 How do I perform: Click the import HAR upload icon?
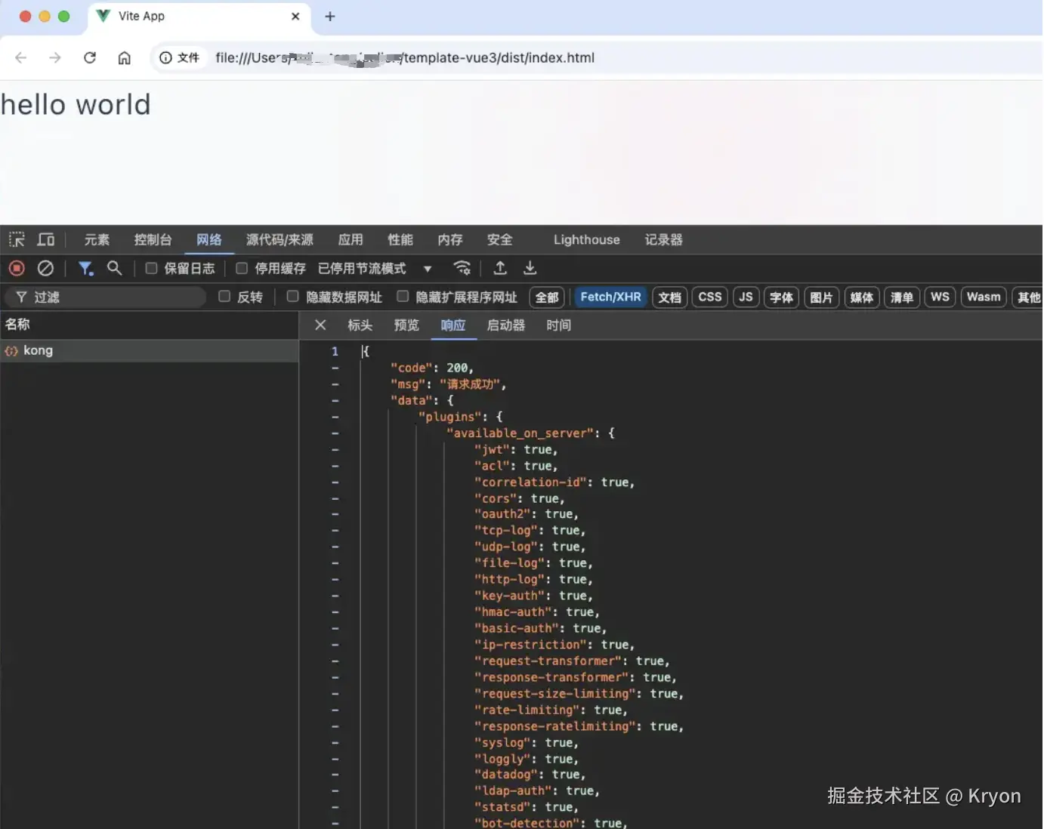500,268
